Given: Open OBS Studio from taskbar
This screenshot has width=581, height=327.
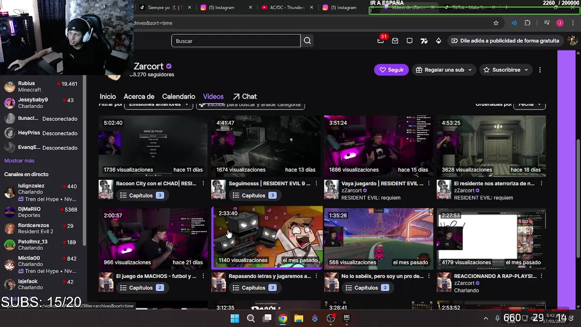Looking at the screenshot, I should pyautogui.click(x=331, y=318).
